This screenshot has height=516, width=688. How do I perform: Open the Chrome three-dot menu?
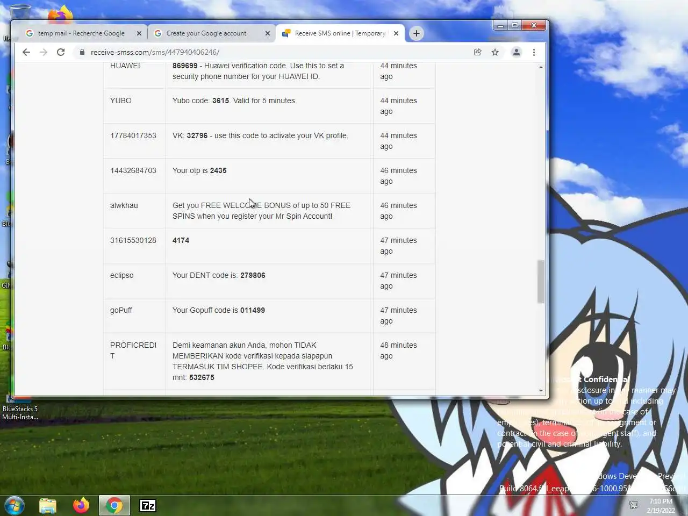[x=534, y=52]
